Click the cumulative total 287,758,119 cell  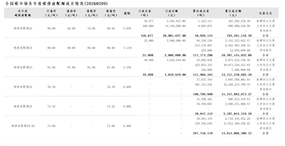[x=203, y=133]
